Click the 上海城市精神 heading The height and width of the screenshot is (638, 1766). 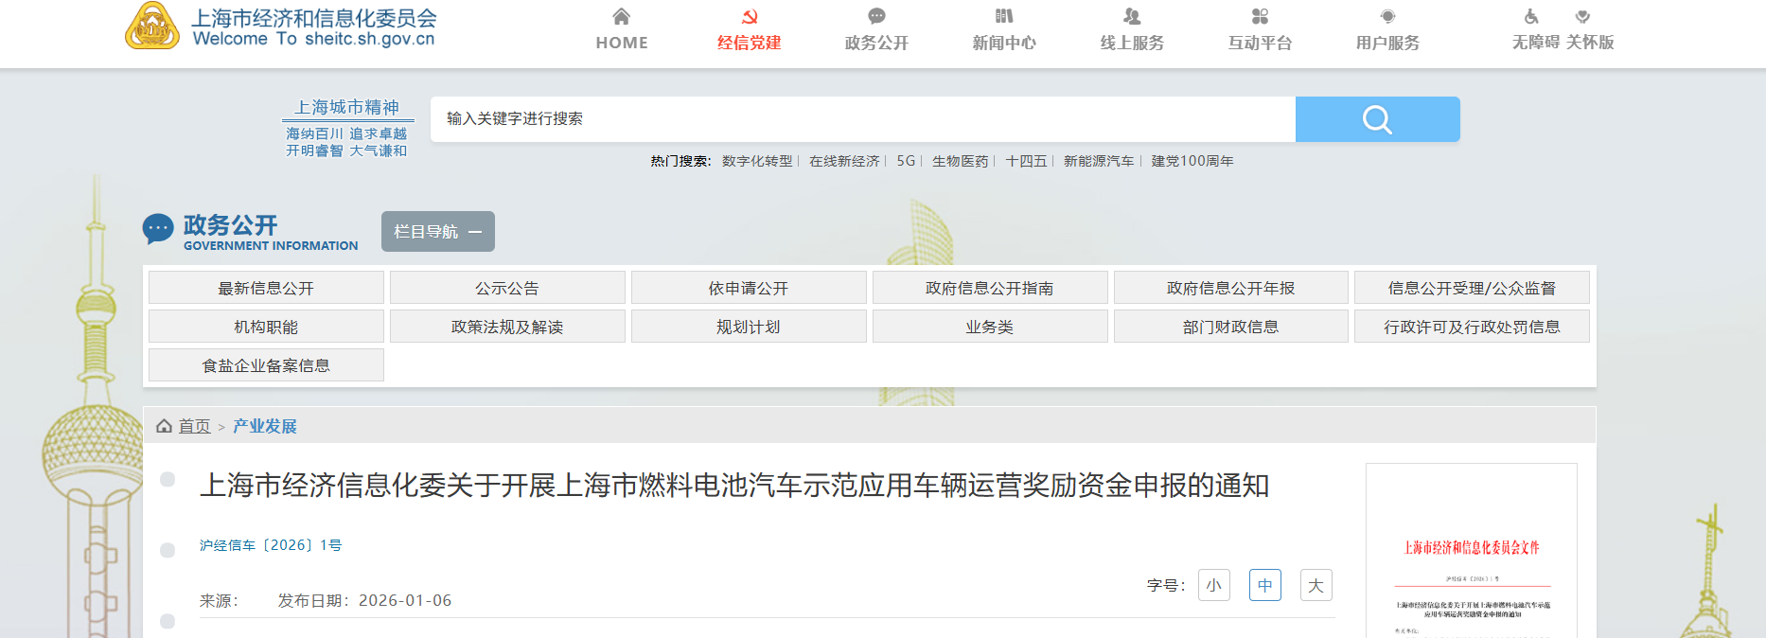[346, 108]
